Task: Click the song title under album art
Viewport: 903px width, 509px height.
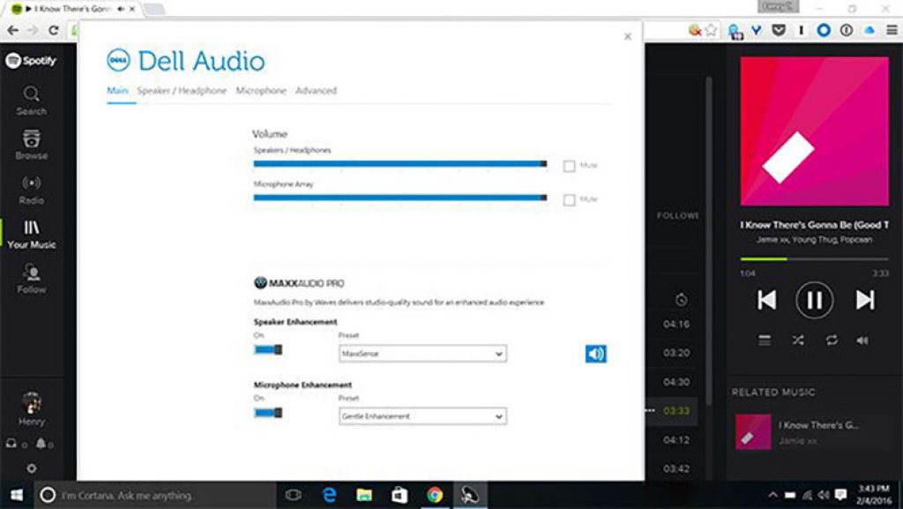Action: pos(814,225)
